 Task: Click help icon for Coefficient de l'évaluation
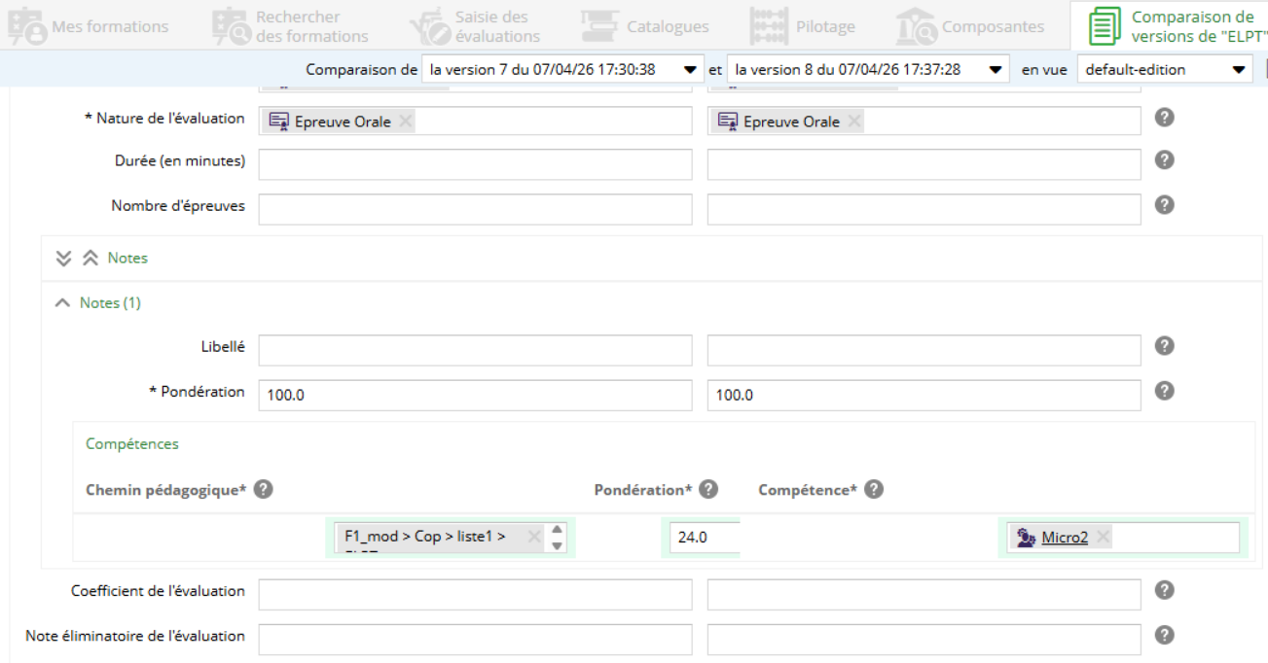point(1164,590)
